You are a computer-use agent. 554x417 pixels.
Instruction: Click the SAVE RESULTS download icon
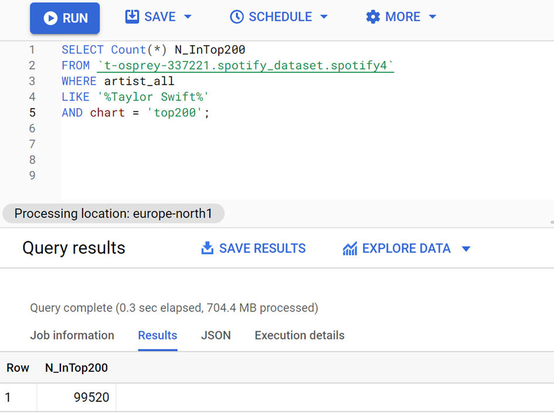click(208, 248)
